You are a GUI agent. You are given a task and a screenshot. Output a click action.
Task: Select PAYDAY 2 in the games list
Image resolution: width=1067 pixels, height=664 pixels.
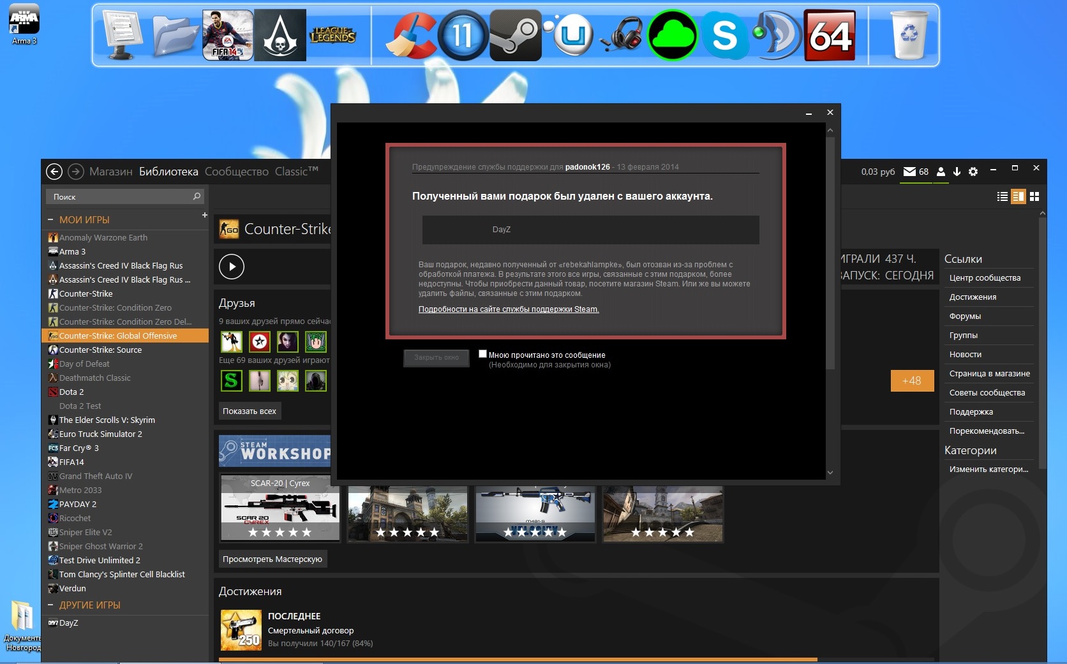tap(125, 505)
